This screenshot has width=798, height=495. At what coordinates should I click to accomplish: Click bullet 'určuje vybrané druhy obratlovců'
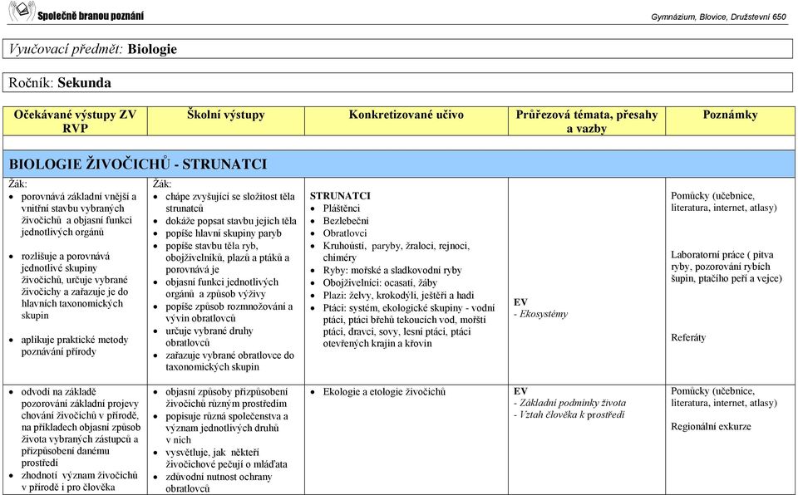(209, 337)
